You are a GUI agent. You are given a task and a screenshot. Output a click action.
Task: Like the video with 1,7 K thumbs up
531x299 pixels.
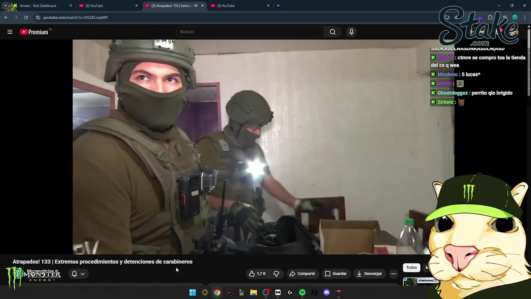[257, 274]
